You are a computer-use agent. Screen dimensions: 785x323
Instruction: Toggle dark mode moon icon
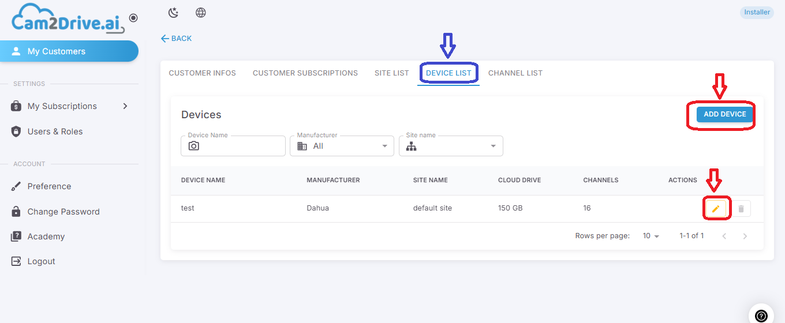click(173, 13)
